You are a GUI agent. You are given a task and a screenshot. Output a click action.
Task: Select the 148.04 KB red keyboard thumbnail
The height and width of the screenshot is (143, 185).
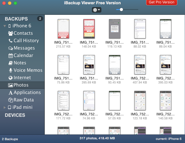pyautogui.click(x=89, y=29)
